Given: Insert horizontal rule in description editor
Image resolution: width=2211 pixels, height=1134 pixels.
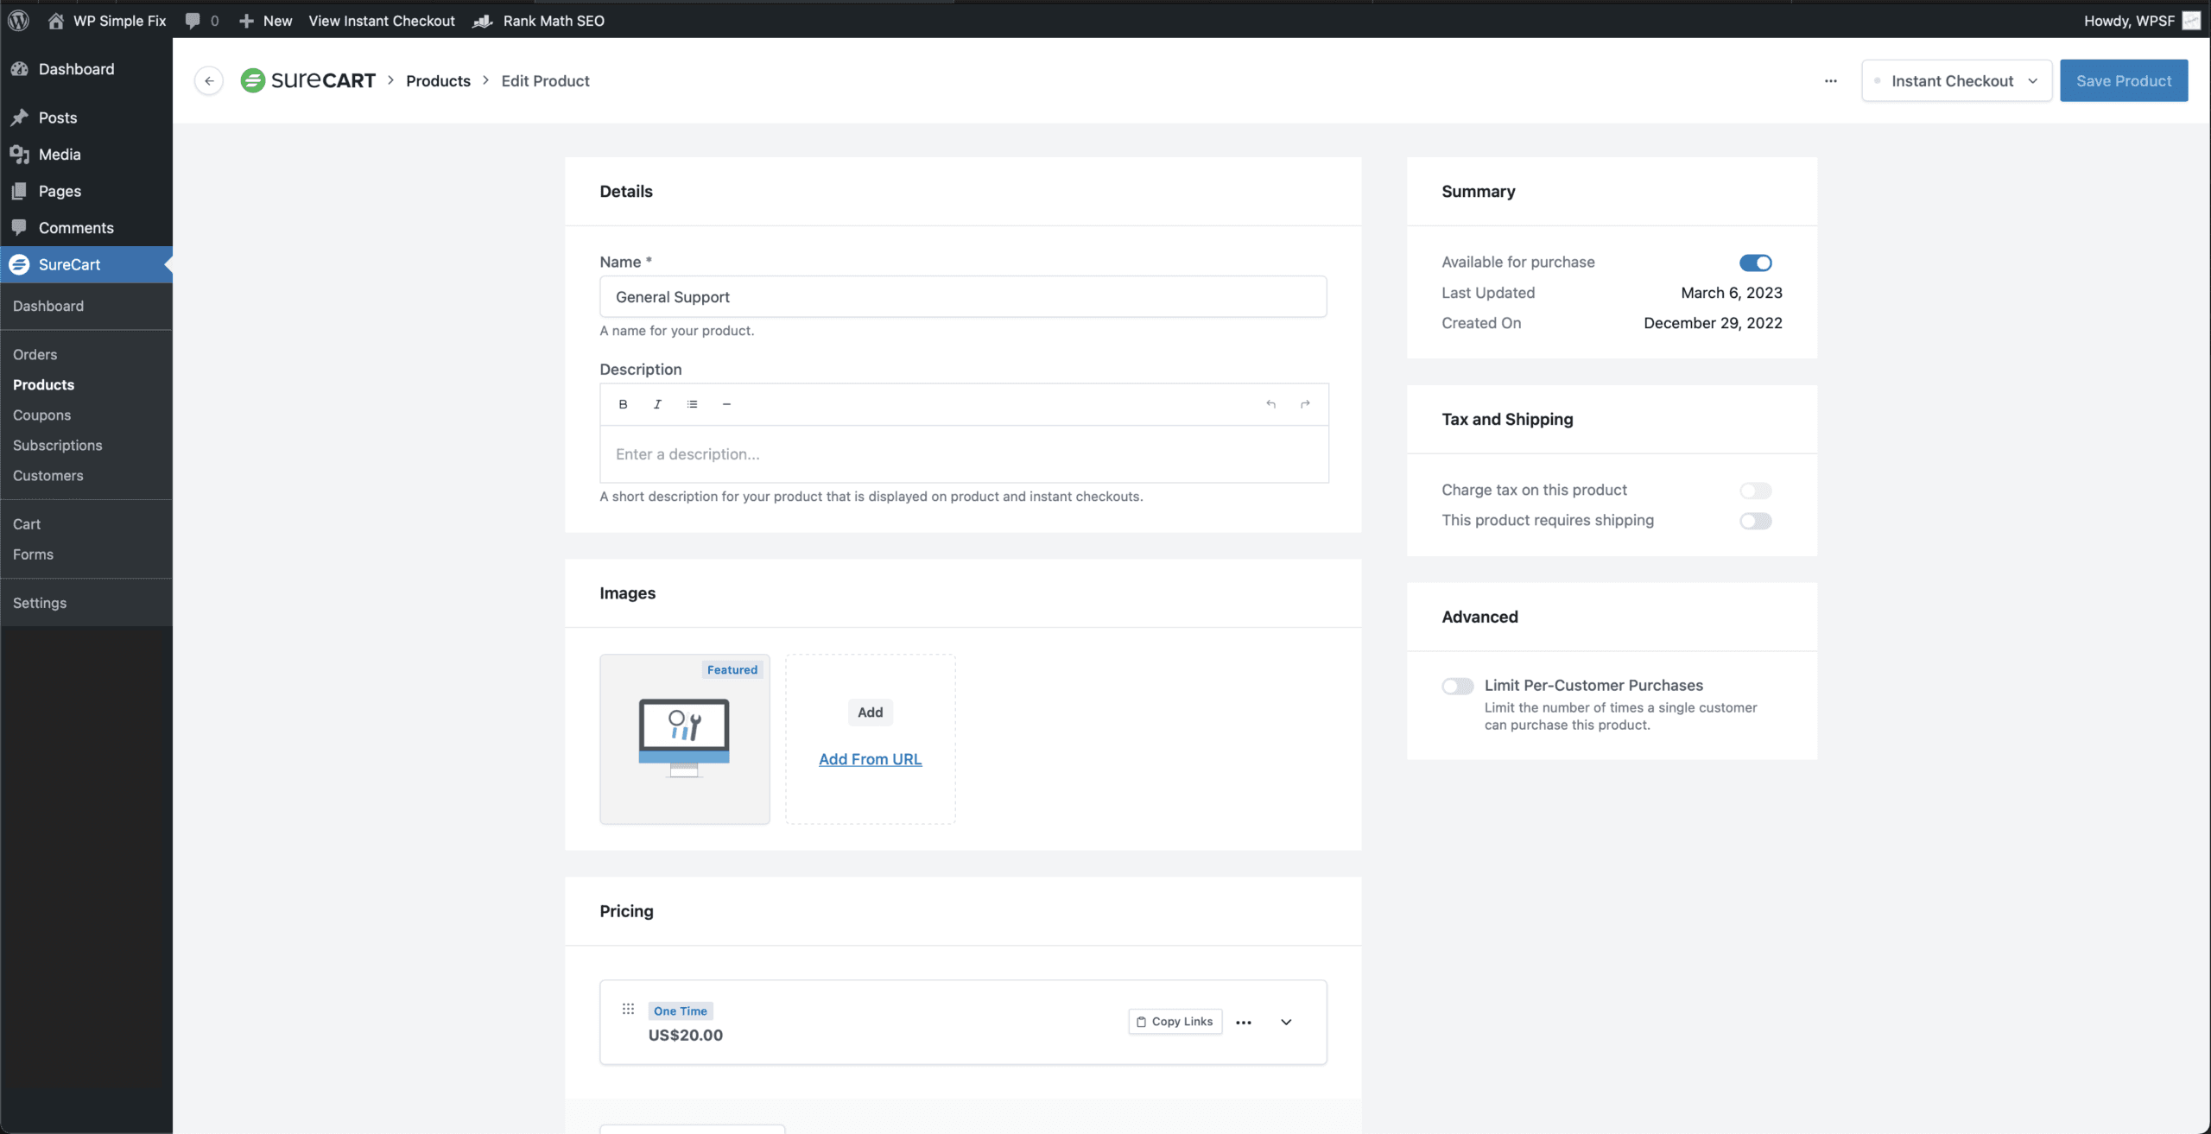Looking at the screenshot, I should point(726,404).
